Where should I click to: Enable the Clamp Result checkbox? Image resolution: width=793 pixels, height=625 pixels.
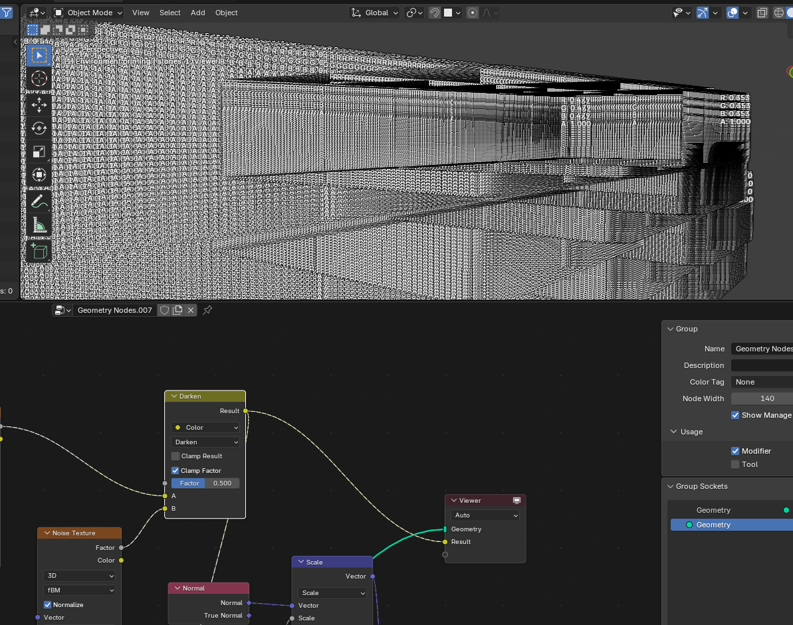pyautogui.click(x=175, y=456)
